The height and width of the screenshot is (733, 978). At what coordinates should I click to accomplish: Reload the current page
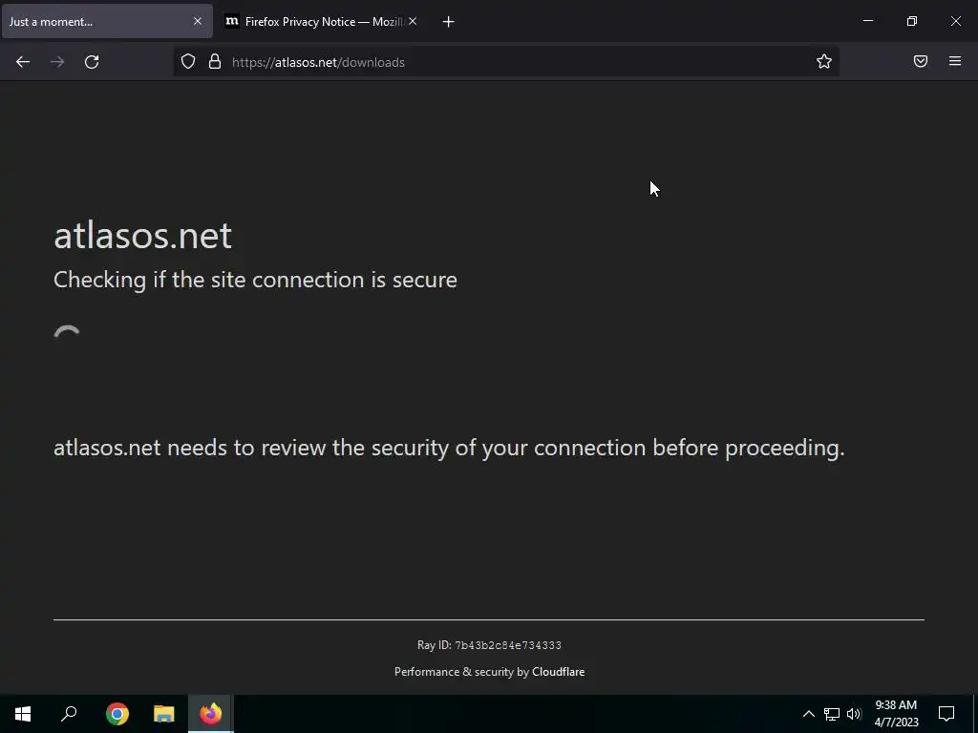(x=92, y=62)
